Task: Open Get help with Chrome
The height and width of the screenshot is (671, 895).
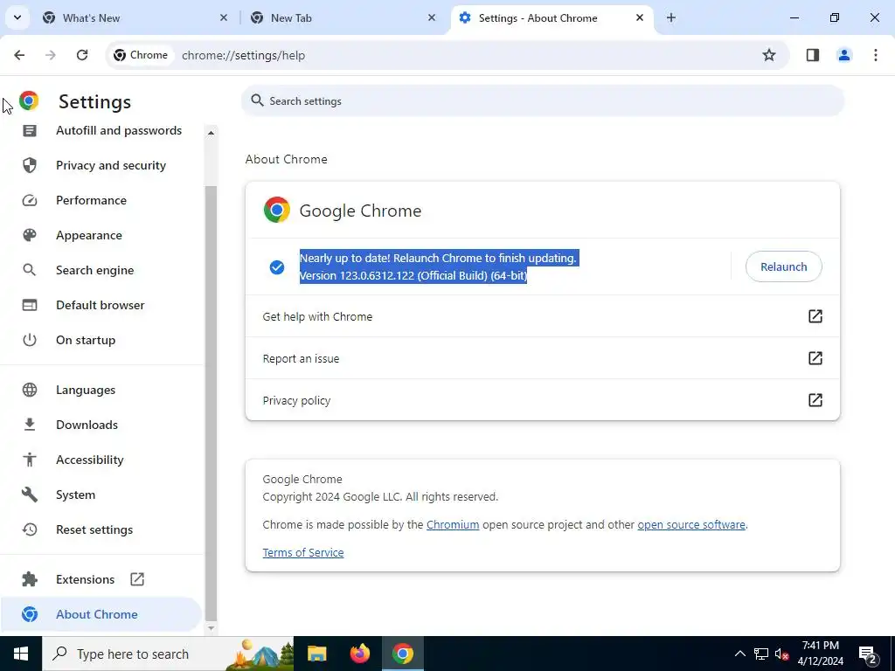Action: (542, 316)
